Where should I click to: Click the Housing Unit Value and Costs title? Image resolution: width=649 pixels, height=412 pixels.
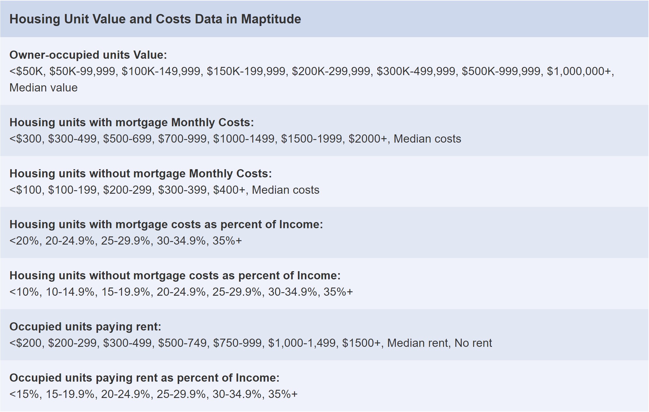point(155,19)
